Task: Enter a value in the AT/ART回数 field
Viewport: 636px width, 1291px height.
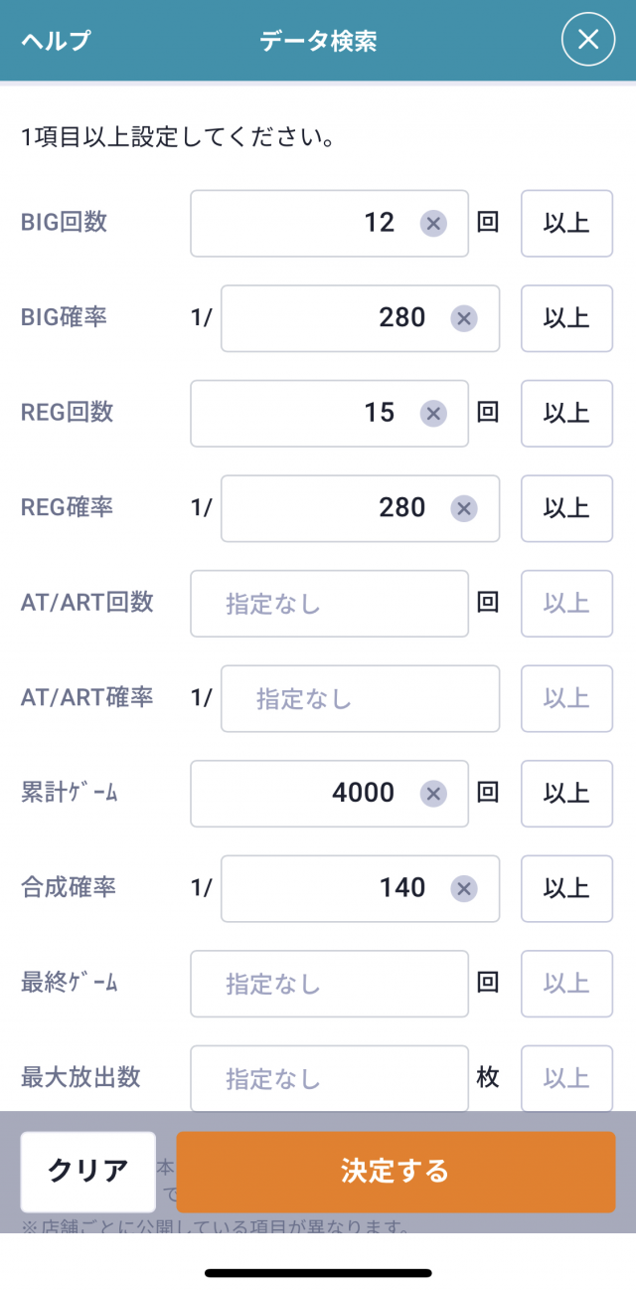Action: coord(329,604)
